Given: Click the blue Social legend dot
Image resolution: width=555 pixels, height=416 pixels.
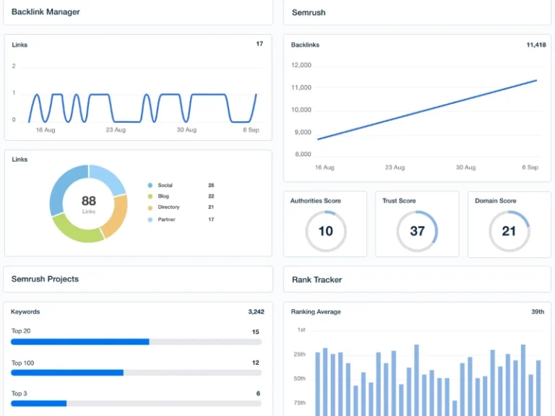Looking at the screenshot, I should (150, 186).
